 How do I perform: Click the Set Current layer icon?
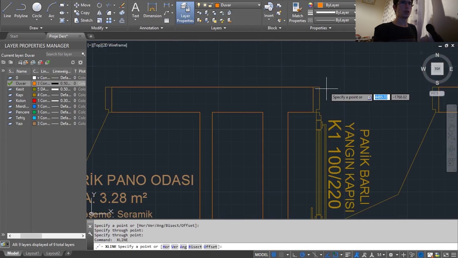point(47,62)
